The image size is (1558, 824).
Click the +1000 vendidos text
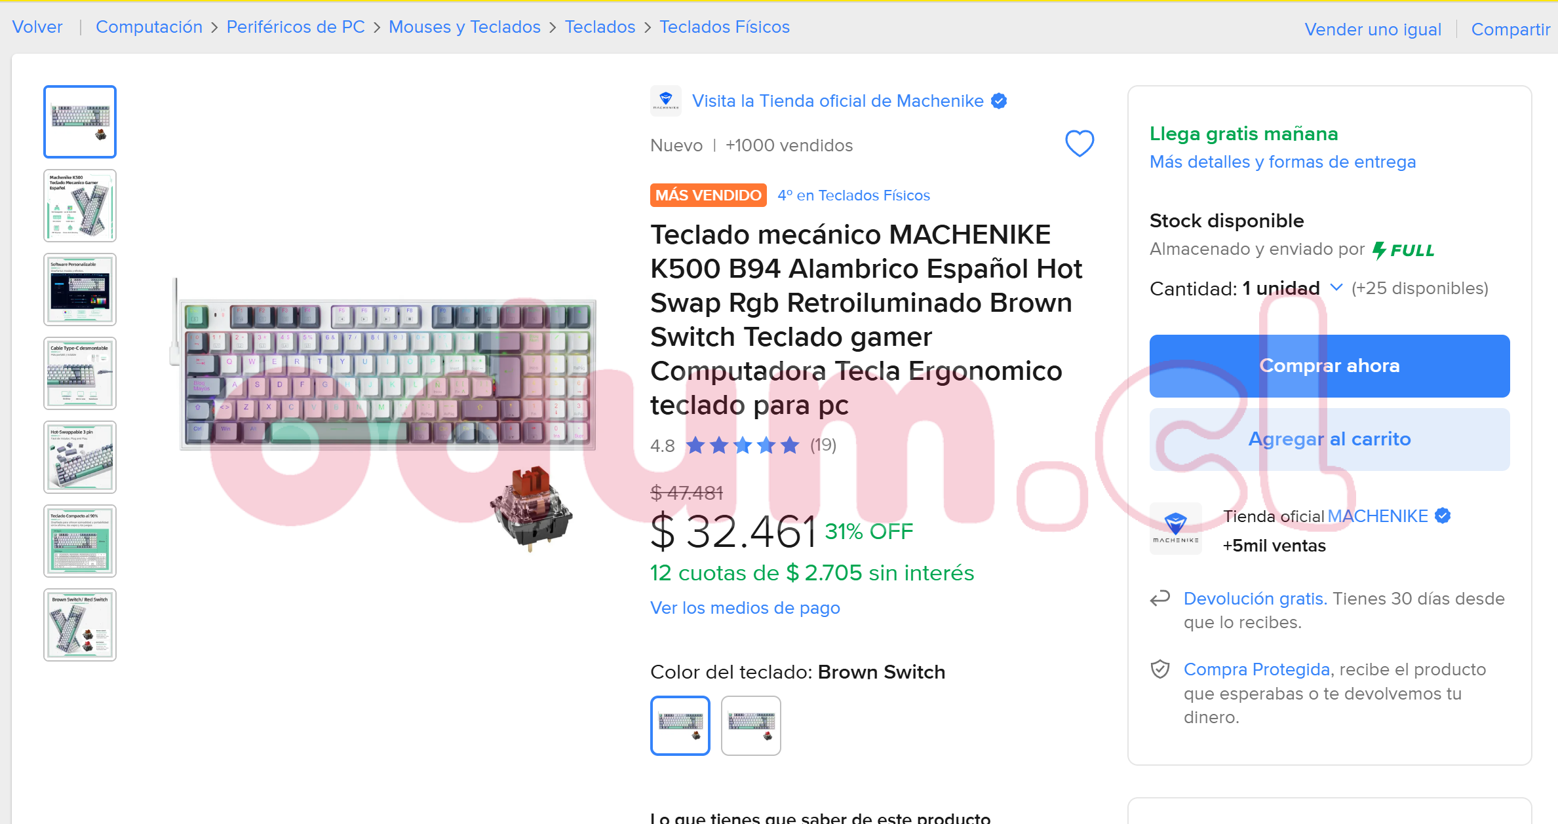tap(789, 145)
